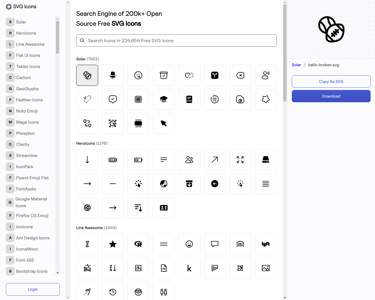Click the Line Awesome (1544) section heading

click(x=96, y=228)
